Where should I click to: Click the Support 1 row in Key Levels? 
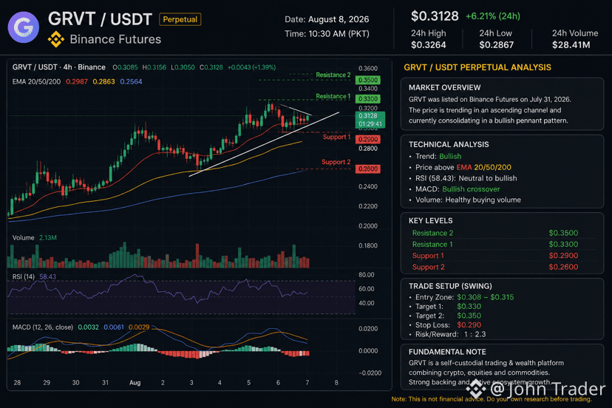(503, 255)
